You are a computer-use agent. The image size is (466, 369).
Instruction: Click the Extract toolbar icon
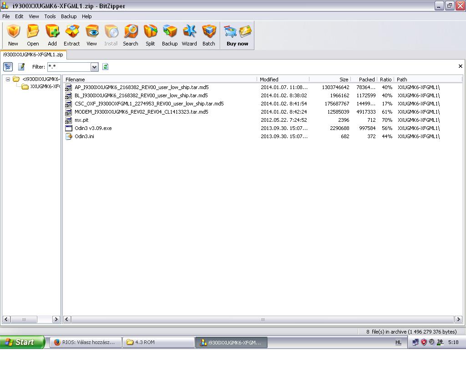tap(72, 31)
